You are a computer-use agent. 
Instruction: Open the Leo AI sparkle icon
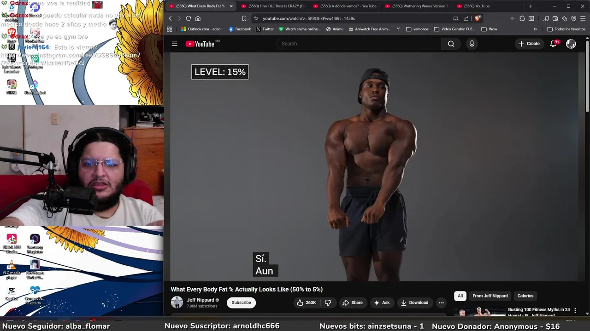tap(565, 18)
